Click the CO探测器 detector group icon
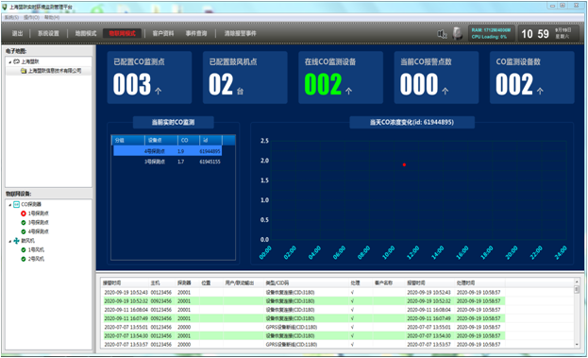 point(16,204)
